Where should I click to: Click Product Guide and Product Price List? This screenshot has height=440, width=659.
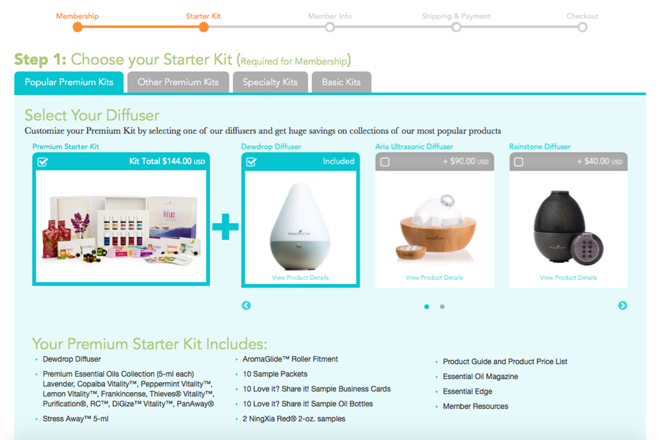(505, 361)
